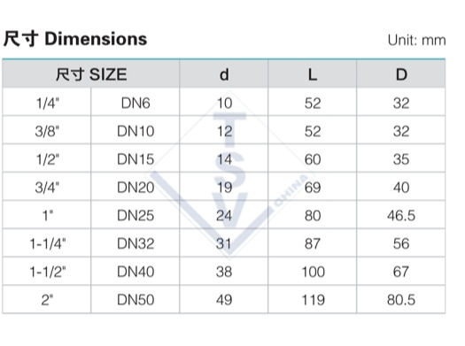Click the TSV China watermark logo
Image resolution: width=465 pixels, height=346 pixels.
click(229, 178)
